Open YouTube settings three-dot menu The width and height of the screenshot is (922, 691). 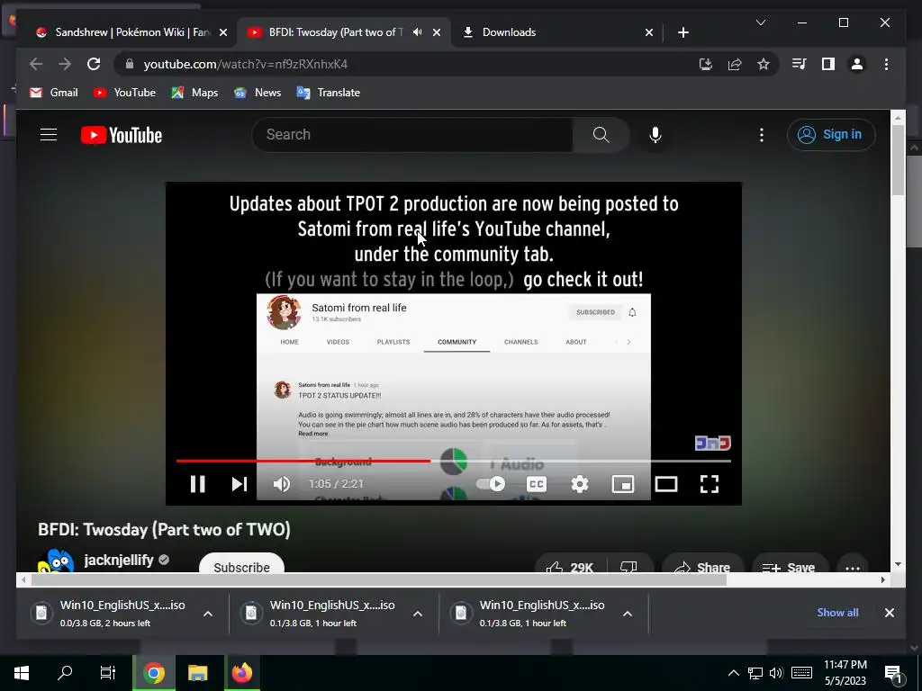pos(762,135)
